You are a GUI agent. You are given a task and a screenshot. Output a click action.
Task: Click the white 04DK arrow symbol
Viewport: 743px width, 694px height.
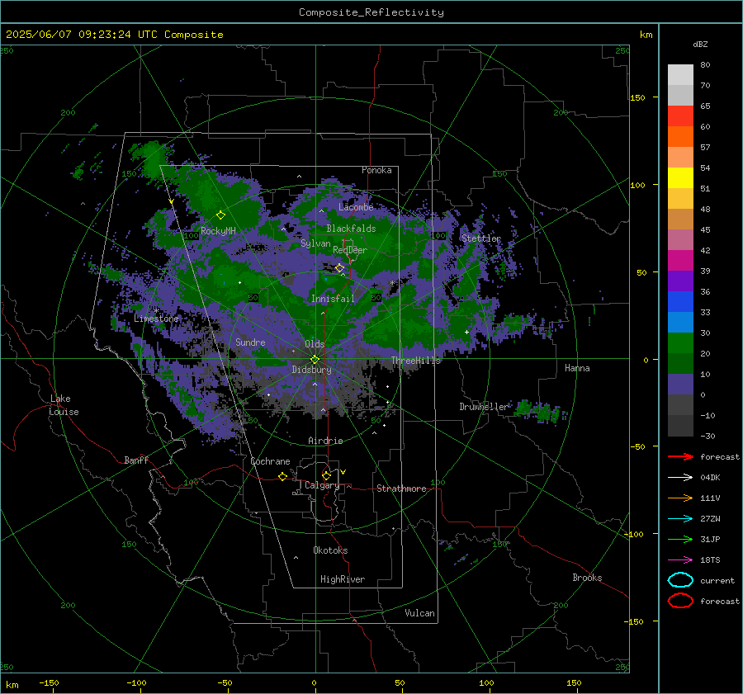(680, 477)
